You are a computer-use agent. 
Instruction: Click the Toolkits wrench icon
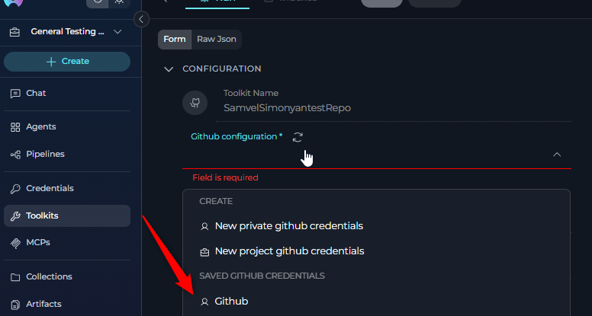15,215
